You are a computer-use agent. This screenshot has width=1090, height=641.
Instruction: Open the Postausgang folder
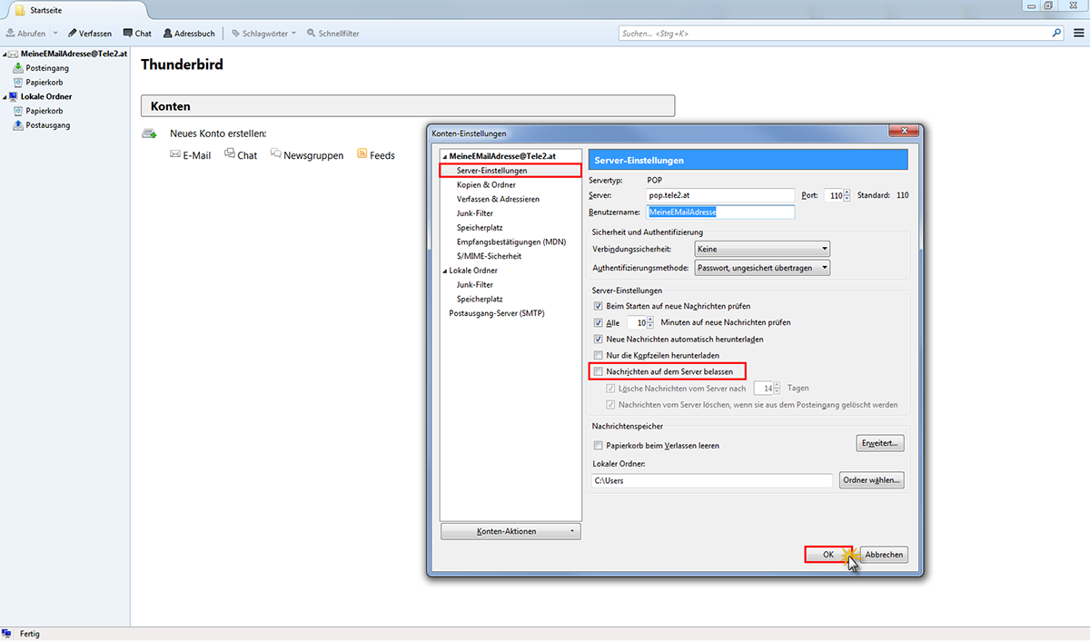coord(48,125)
